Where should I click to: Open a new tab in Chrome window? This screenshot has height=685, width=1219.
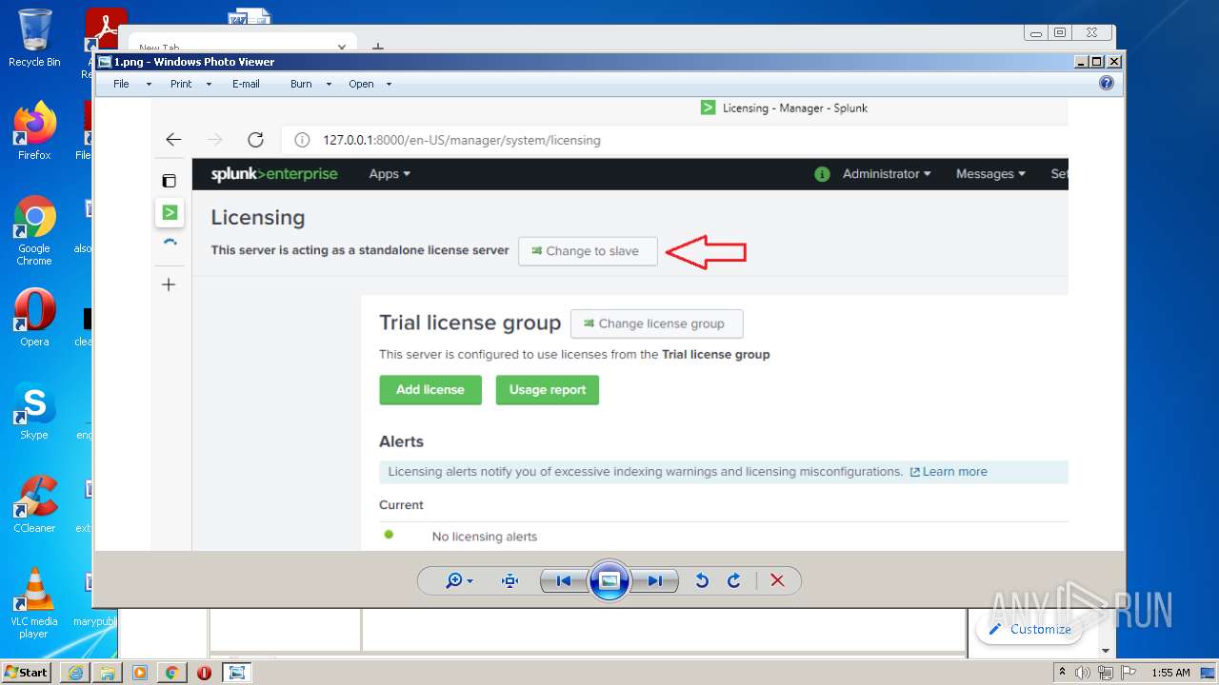[378, 46]
